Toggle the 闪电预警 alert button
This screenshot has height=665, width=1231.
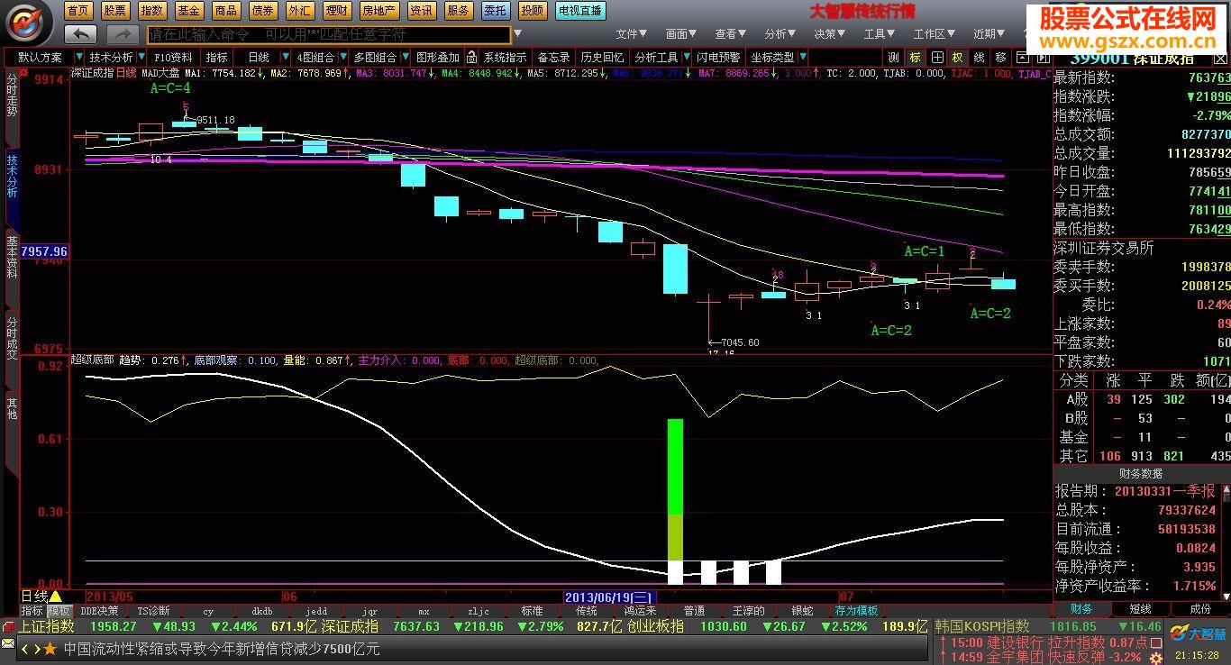tap(719, 57)
